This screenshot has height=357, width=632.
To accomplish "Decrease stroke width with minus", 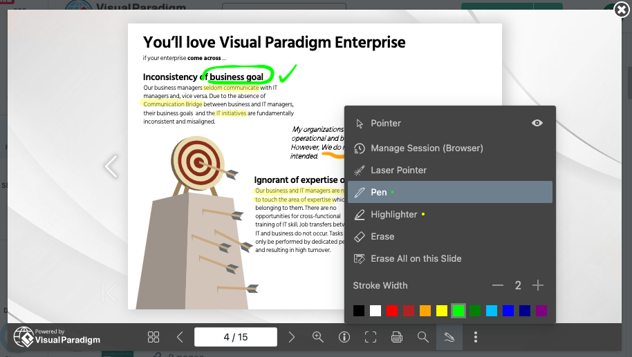I will 498,285.
